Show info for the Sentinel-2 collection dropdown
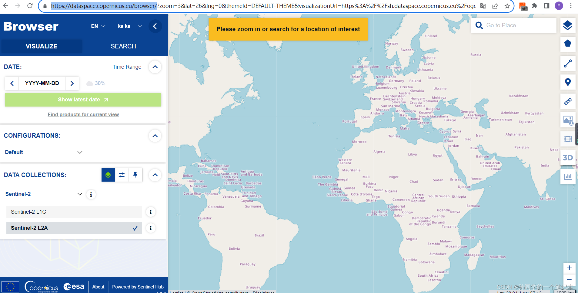The image size is (578, 293). [91, 194]
